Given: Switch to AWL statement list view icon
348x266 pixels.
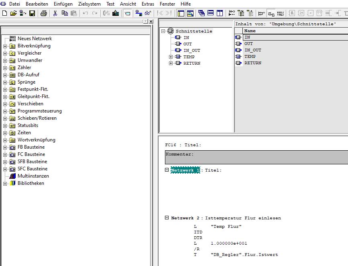Looking at the screenshot, I should [280, 13].
